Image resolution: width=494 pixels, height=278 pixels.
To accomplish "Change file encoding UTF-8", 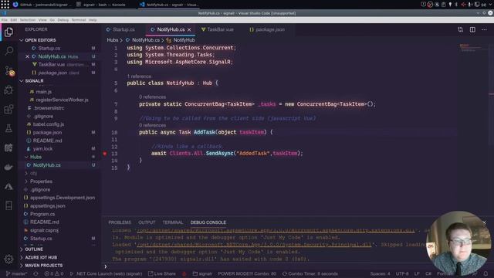I will (402, 273).
